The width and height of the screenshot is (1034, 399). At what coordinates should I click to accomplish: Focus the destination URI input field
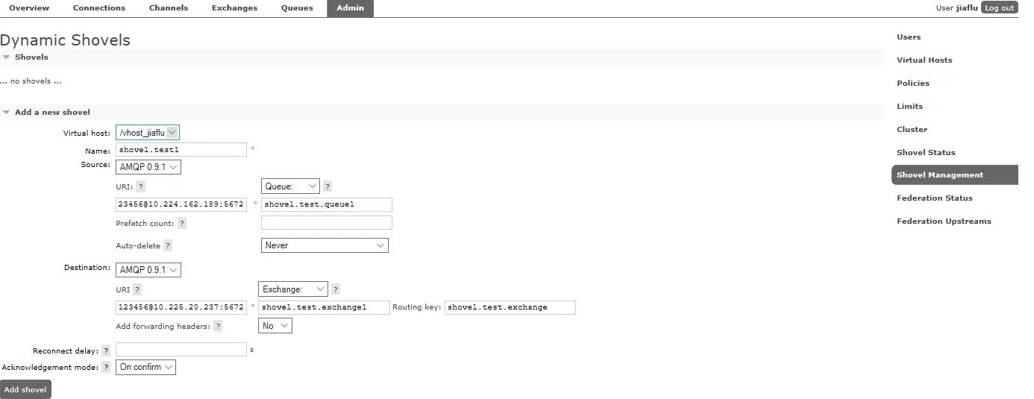pyautogui.click(x=181, y=307)
